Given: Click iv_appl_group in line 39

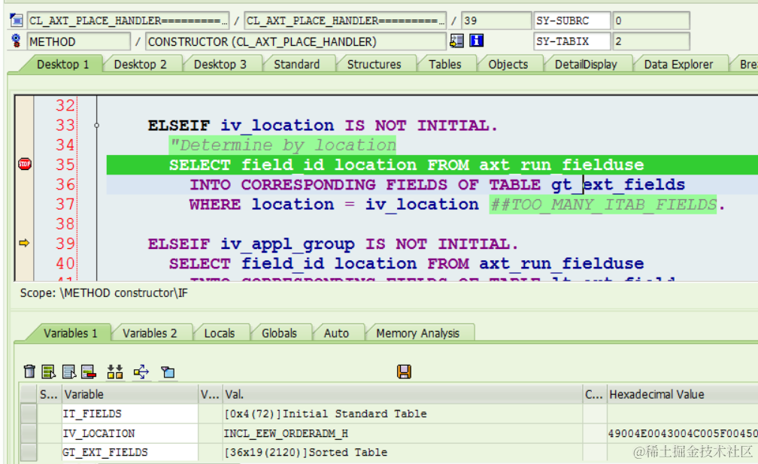Looking at the screenshot, I should 287,244.
